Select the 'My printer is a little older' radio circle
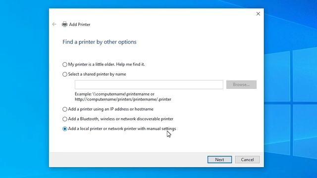This screenshot has height=178, width=317. click(x=65, y=64)
